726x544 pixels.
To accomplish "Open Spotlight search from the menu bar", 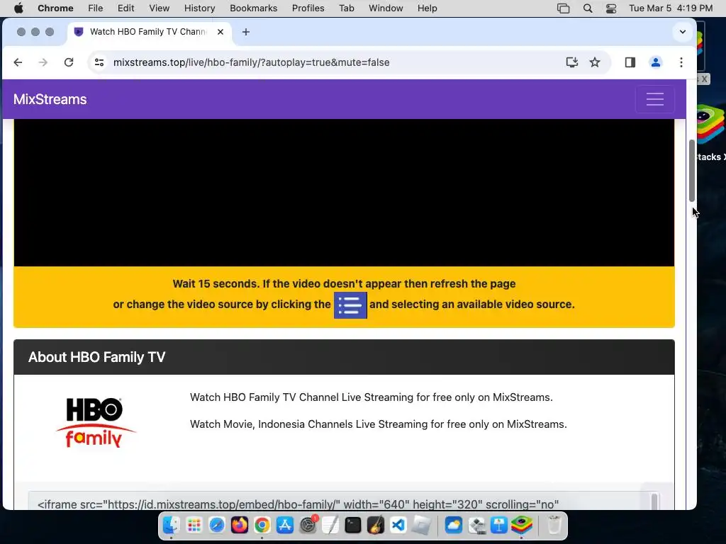I will tap(588, 8).
